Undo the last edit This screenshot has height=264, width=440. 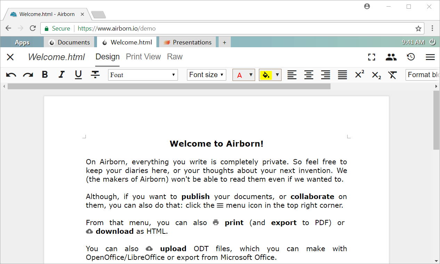(x=11, y=75)
